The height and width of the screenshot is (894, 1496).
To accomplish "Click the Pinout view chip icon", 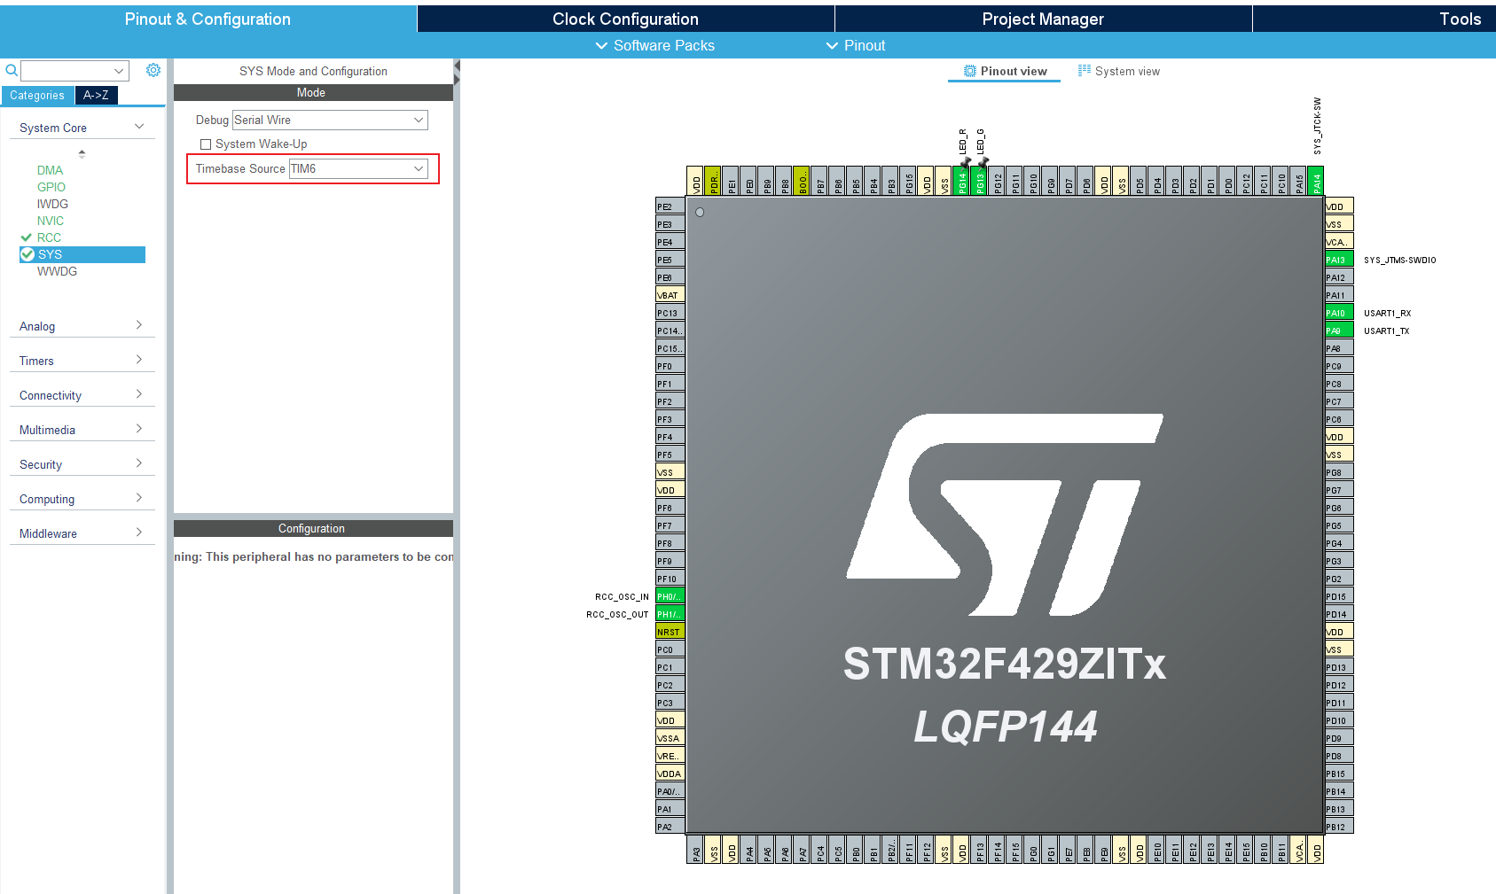I will (x=970, y=71).
